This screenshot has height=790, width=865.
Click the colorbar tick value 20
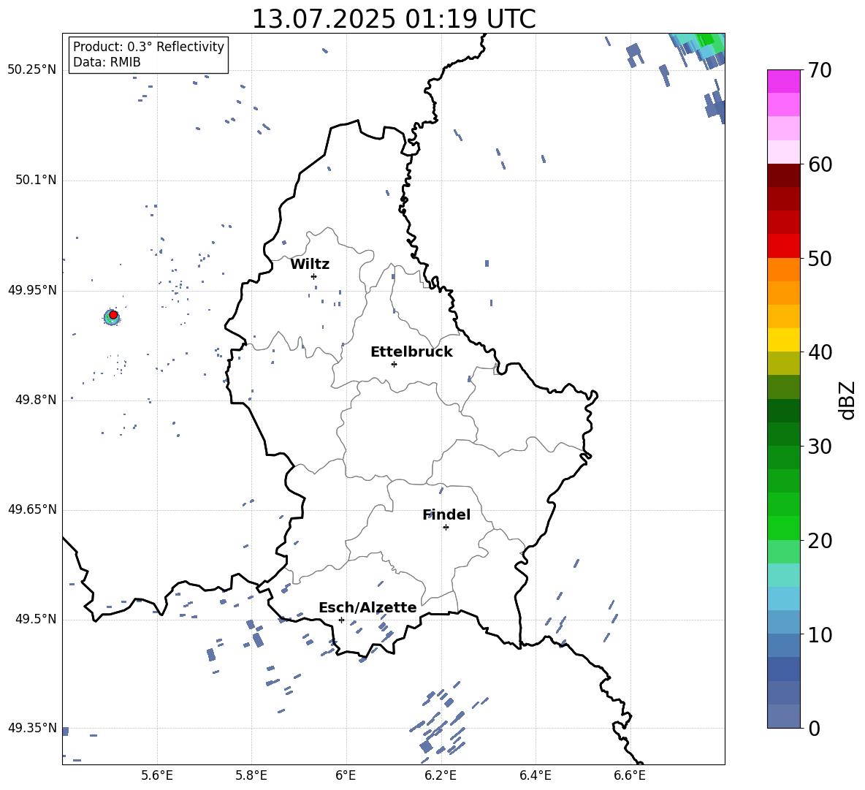tap(820, 540)
